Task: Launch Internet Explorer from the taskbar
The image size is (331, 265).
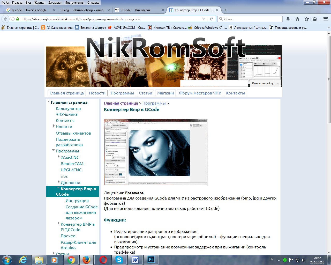Action: (23, 260)
